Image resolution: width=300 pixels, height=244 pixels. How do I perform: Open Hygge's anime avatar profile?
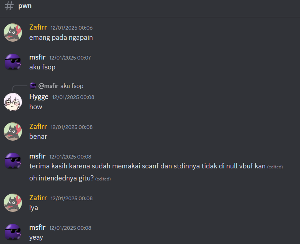(x=13, y=102)
